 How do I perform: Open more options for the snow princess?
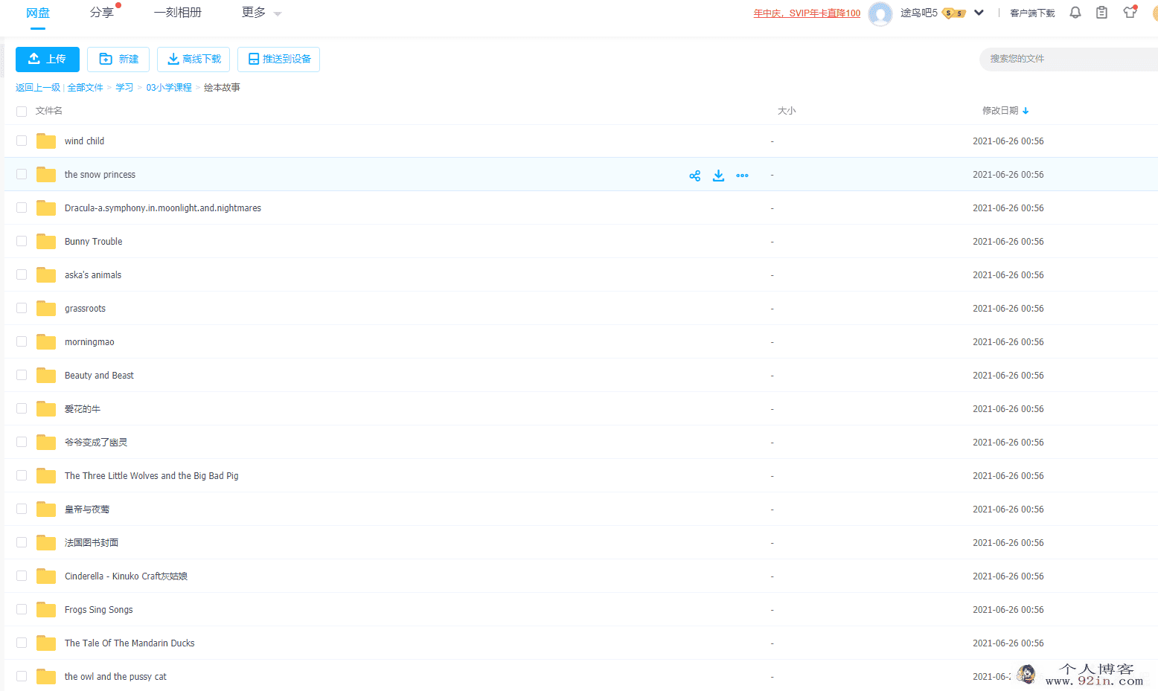point(742,176)
